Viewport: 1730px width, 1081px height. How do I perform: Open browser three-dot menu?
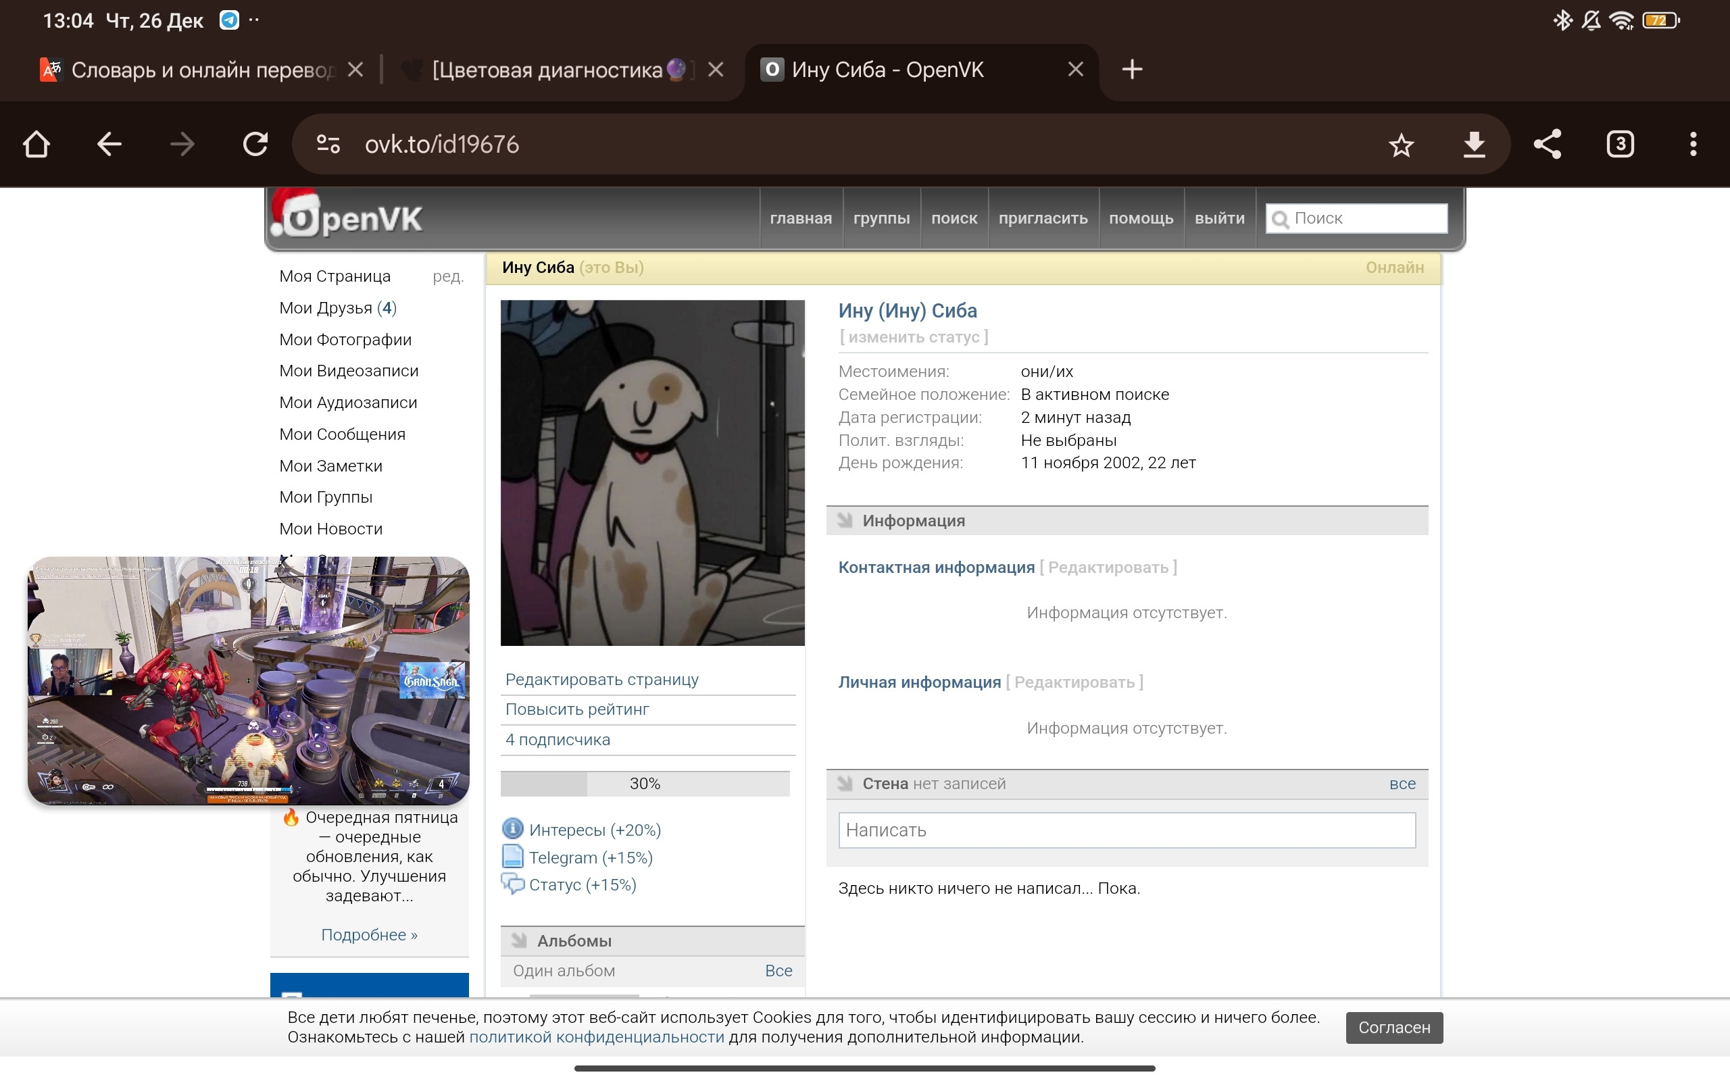pyautogui.click(x=1693, y=145)
